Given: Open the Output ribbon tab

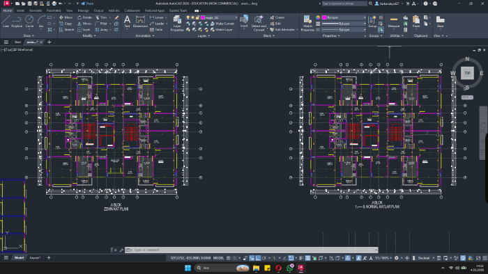Looking at the screenshot, I should click(99, 10).
